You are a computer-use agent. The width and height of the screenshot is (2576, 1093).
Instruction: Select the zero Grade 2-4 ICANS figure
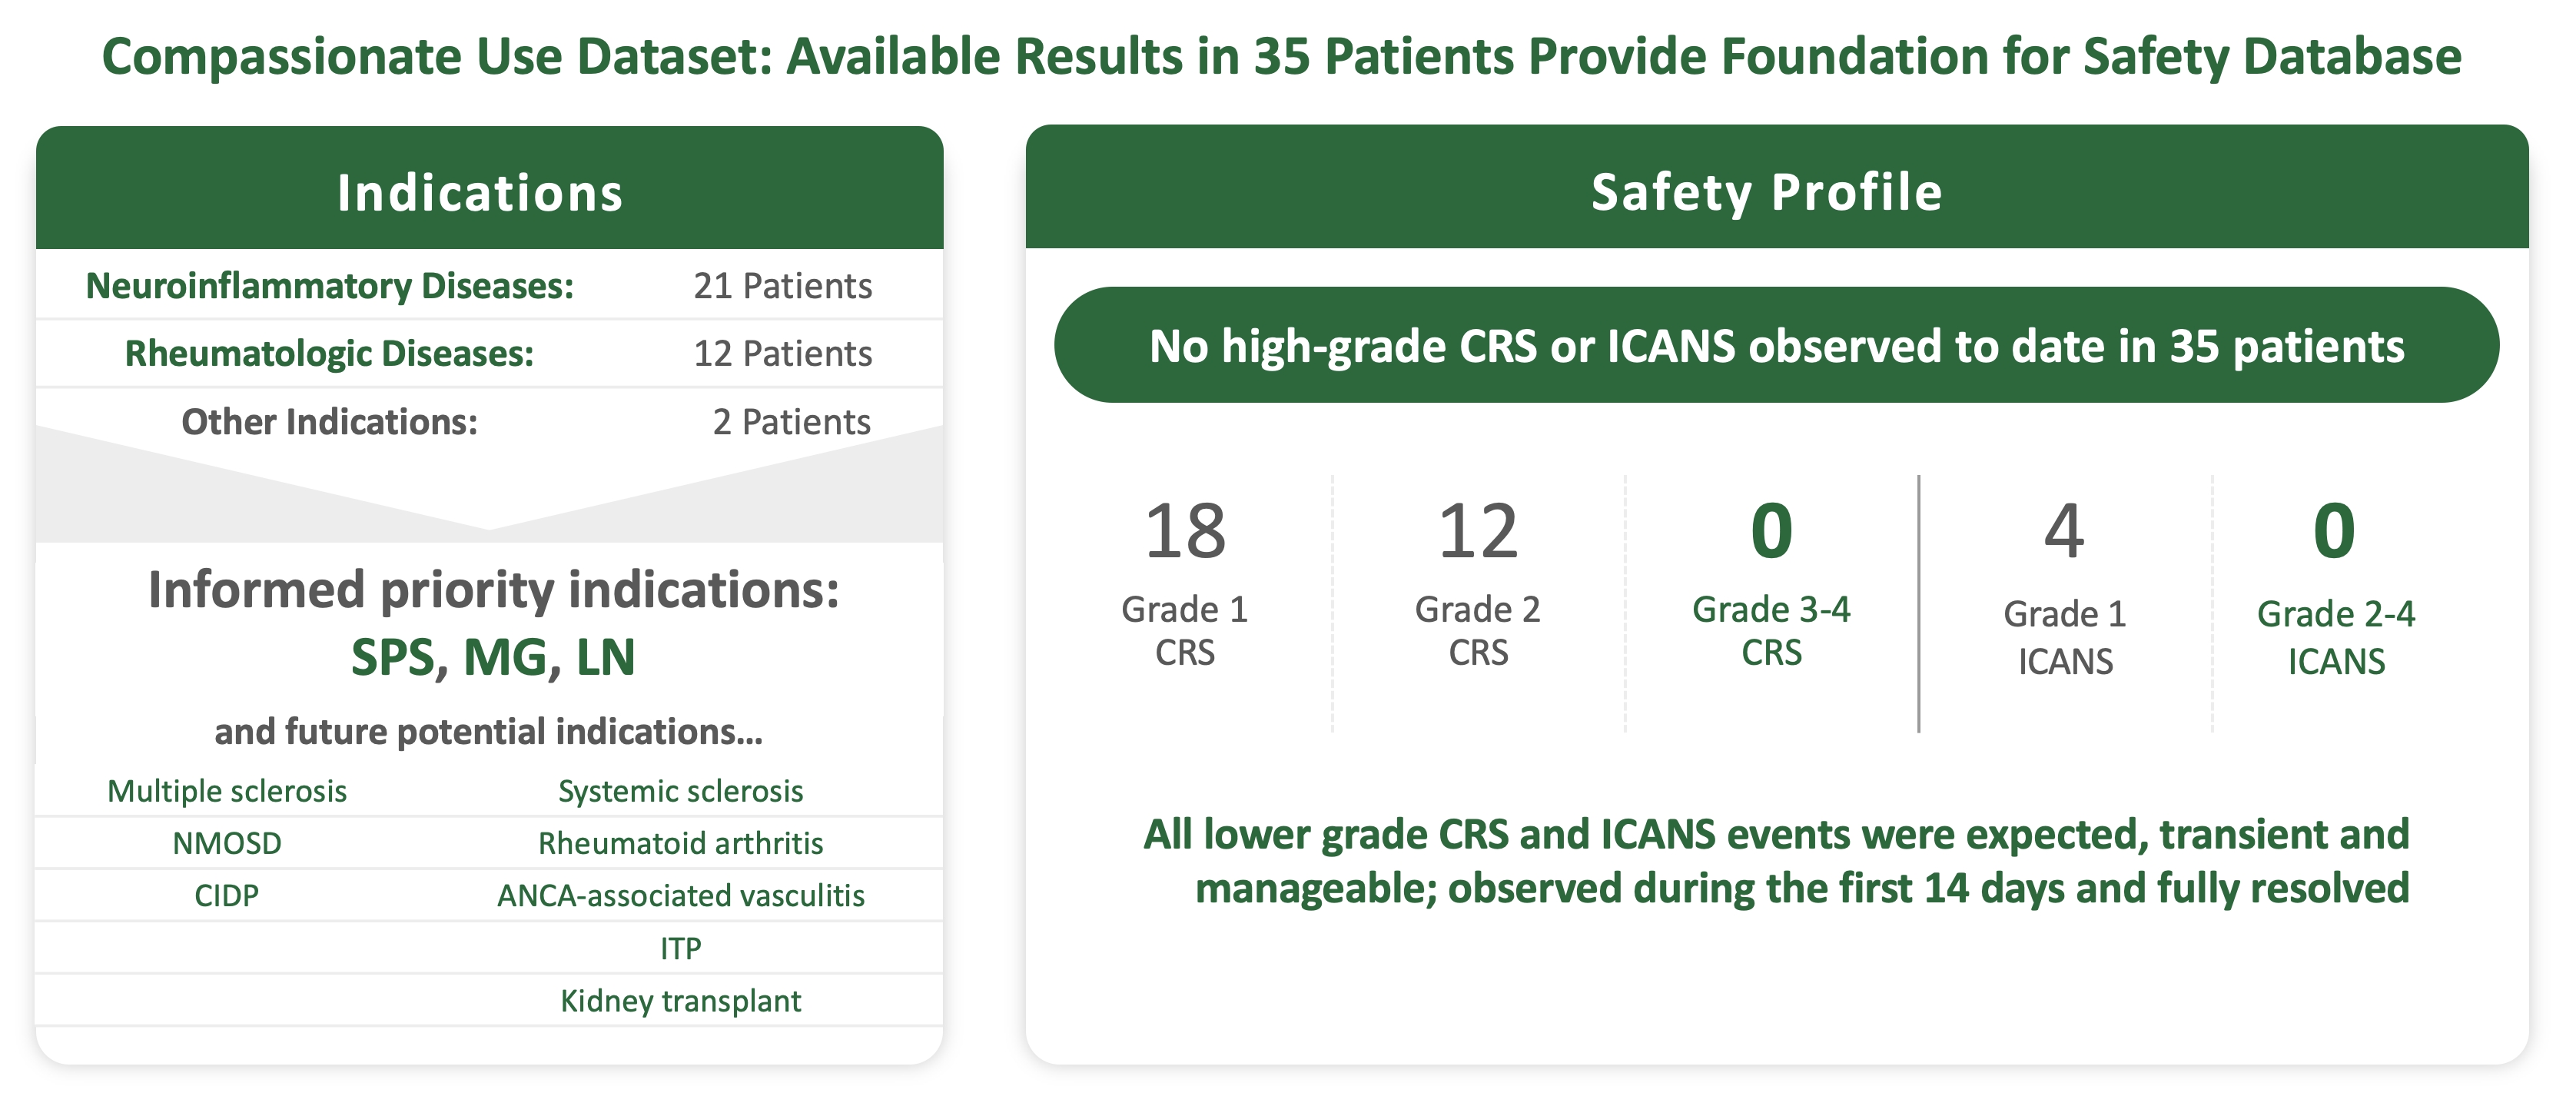pyautogui.click(x=2334, y=531)
